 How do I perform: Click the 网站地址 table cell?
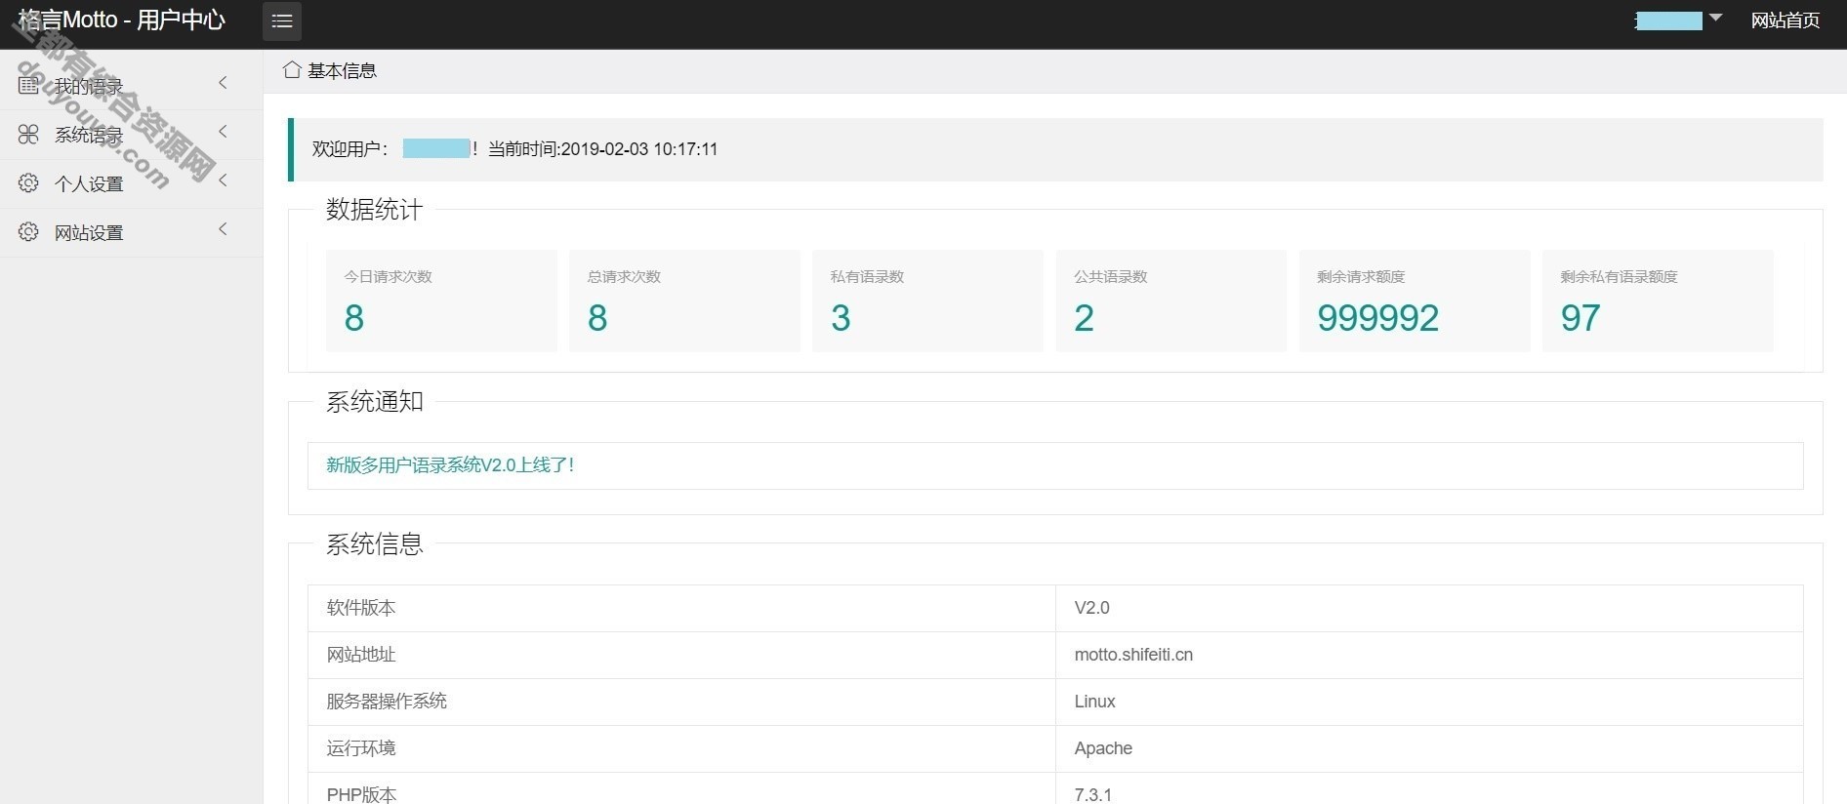click(681, 655)
